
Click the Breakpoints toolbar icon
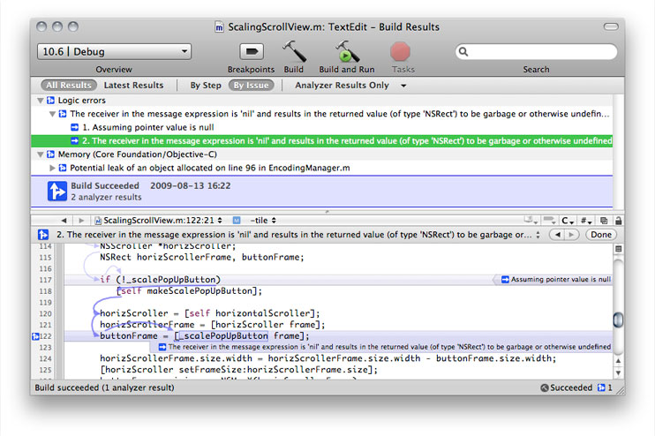tap(252, 51)
